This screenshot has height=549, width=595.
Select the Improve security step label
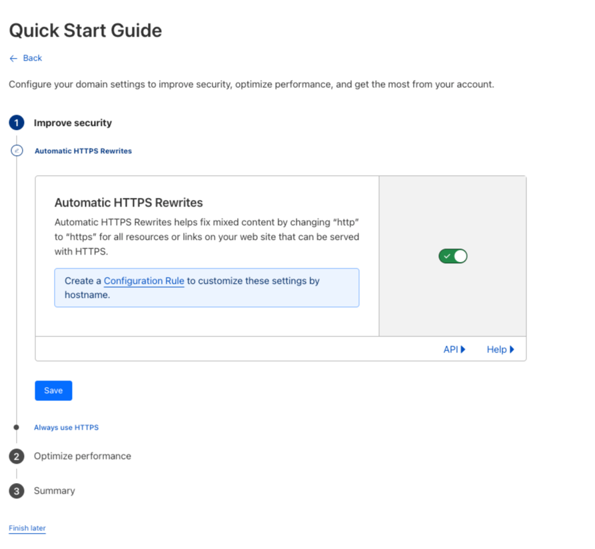point(73,123)
